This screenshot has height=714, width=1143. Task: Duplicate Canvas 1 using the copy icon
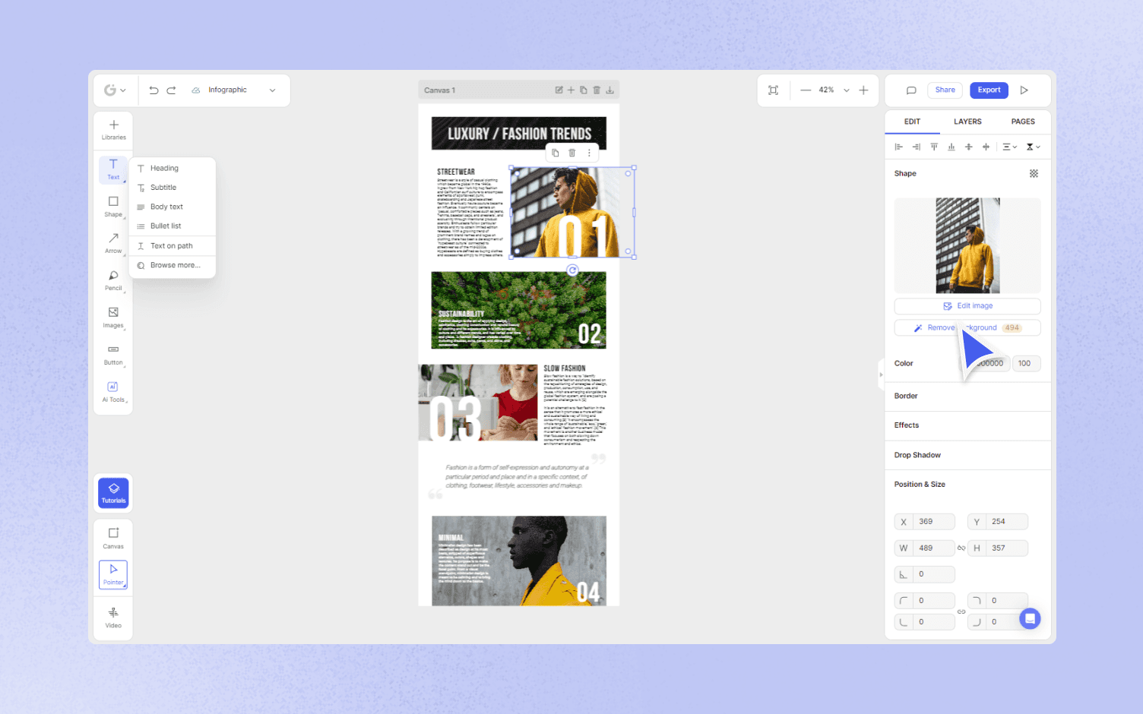pyautogui.click(x=584, y=90)
